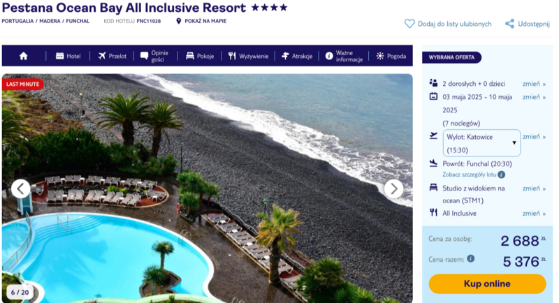Open Opinie gości tab

tap(154, 56)
